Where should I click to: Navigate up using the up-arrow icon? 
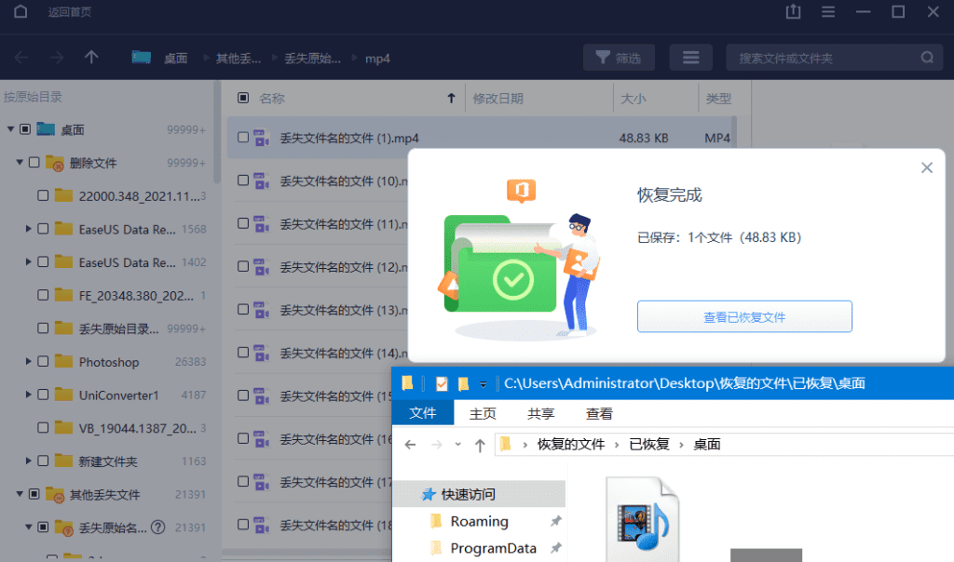[x=90, y=57]
